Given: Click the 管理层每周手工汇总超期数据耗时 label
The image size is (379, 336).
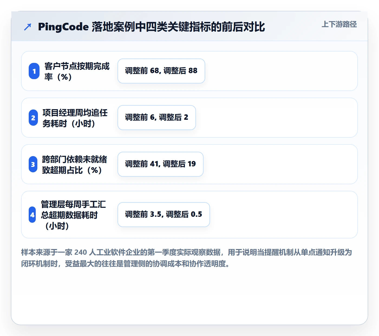Looking at the screenshot, I should click(73, 215).
